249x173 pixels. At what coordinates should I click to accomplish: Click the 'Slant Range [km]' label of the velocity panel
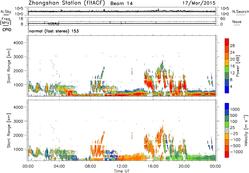9,131
